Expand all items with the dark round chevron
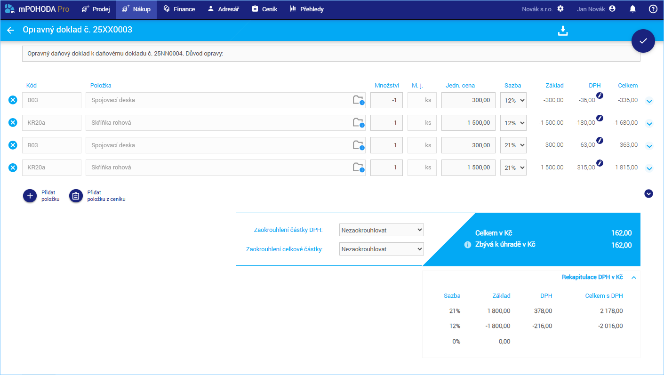 click(x=648, y=193)
